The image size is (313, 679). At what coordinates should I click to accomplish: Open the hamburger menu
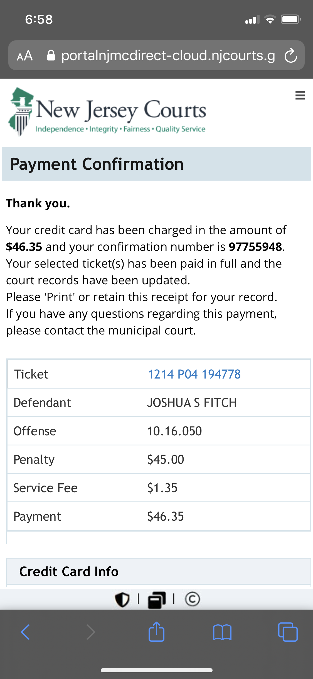click(300, 95)
